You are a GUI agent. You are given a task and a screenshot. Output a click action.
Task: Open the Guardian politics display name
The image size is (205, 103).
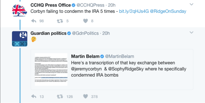coord(48,33)
